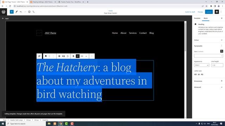Screen dimensions: 225x126
Task: Open block options three-dot menu
Action: point(92,56)
